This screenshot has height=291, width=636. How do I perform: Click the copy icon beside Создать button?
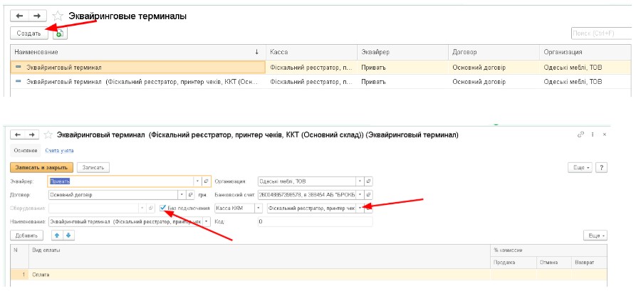pos(58,33)
